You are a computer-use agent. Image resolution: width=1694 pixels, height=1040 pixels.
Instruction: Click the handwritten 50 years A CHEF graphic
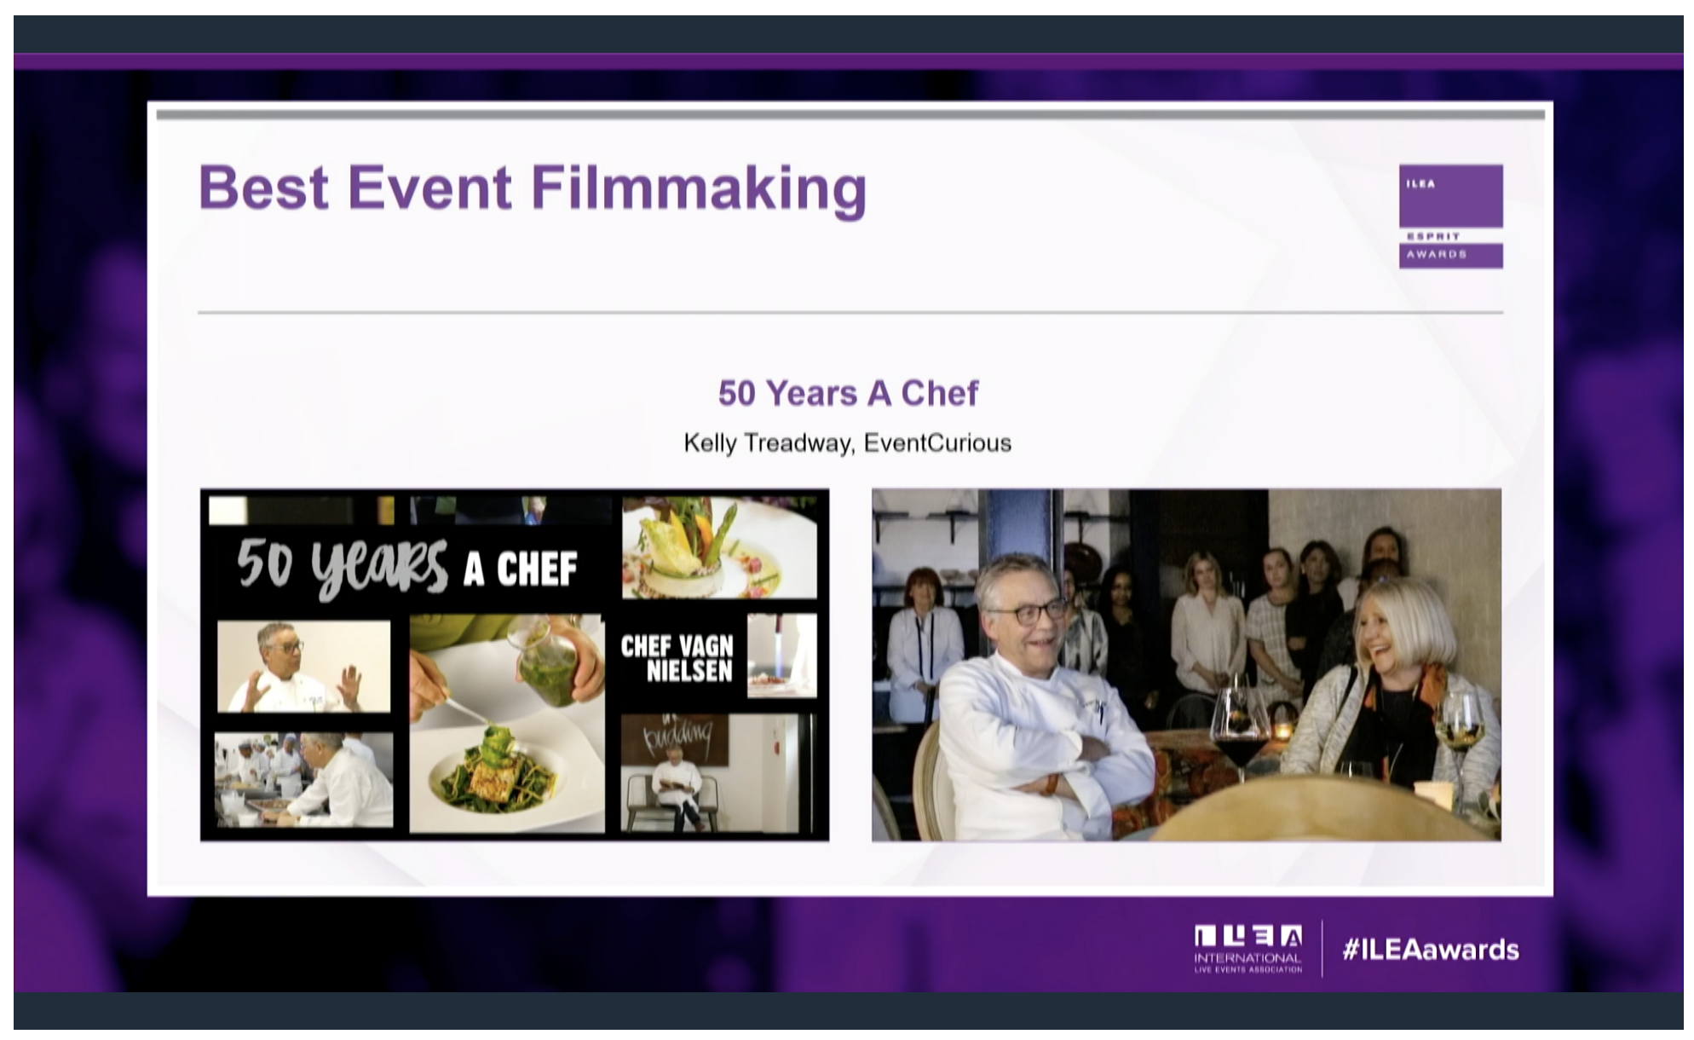pos(407,566)
